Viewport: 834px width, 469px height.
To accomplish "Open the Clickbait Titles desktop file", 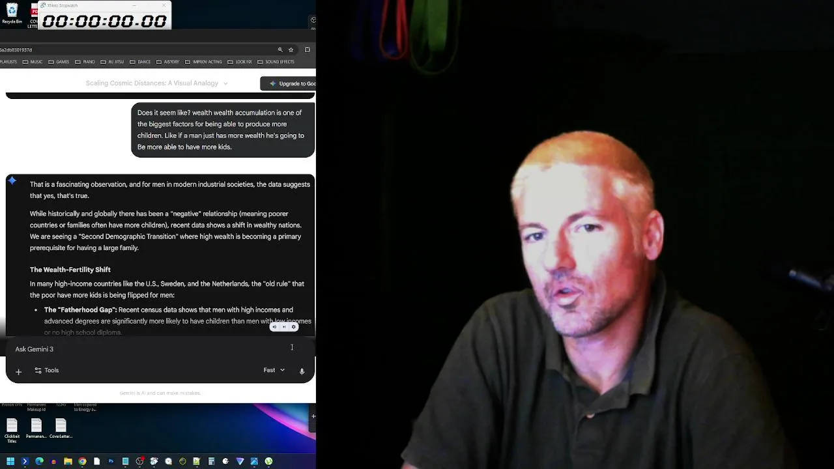I will click(12, 431).
